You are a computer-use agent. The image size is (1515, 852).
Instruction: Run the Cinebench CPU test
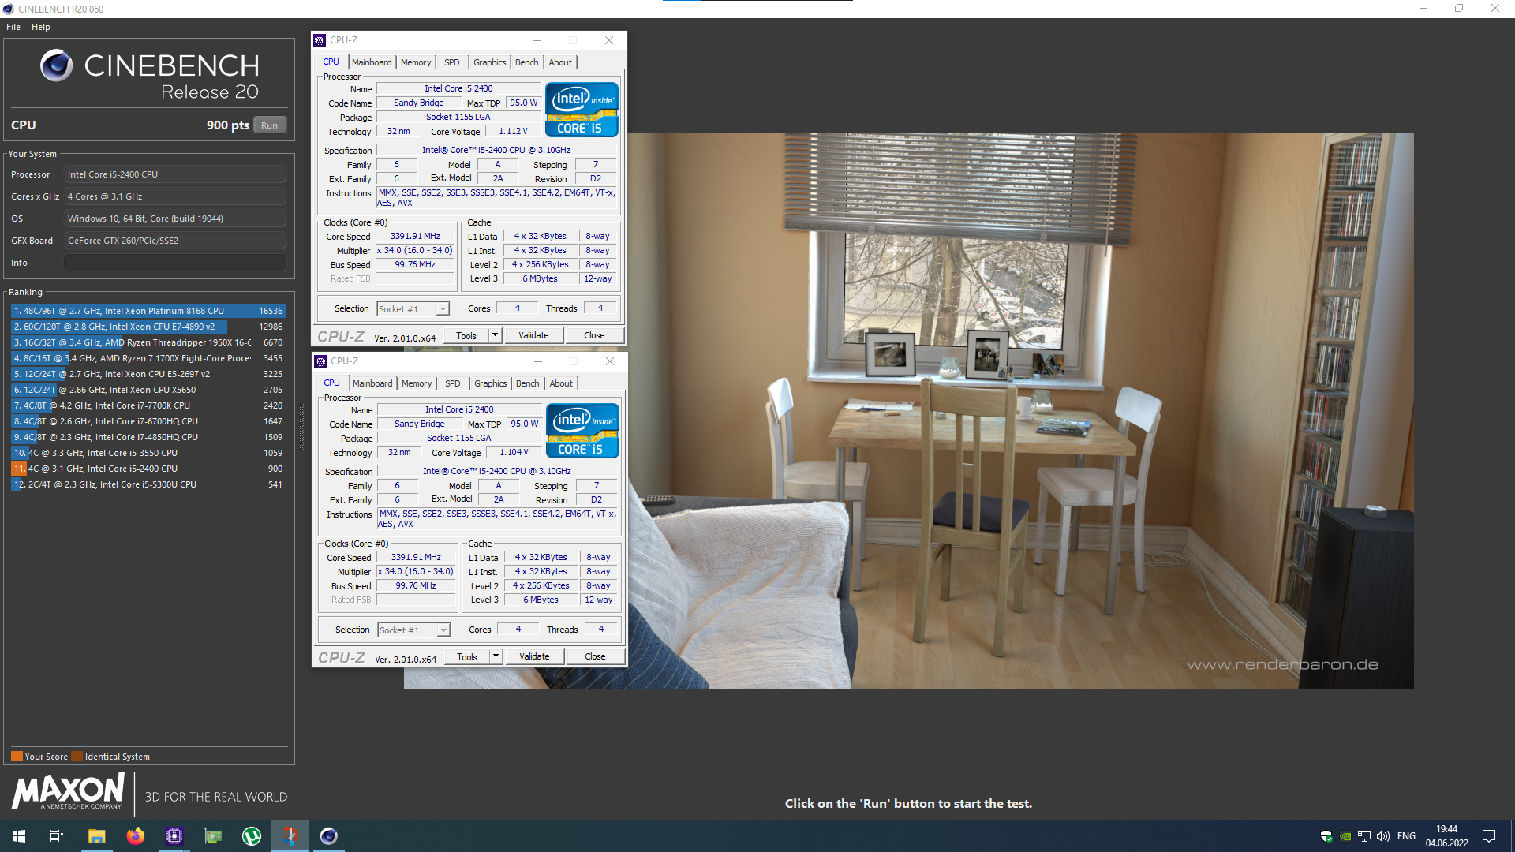[270, 125]
